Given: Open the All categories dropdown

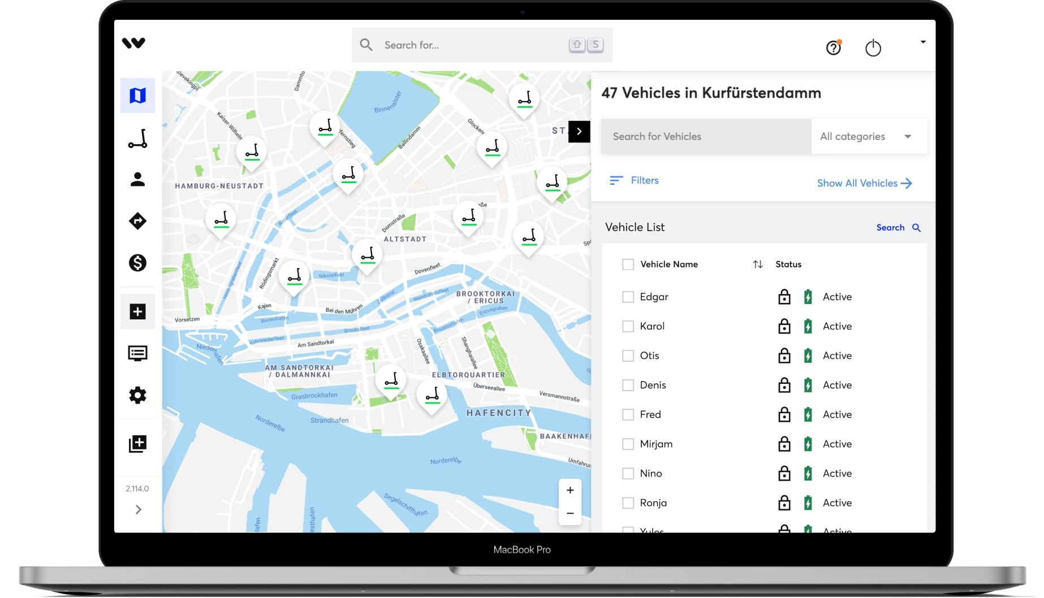Looking at the screenshot, I should [868, 136].
